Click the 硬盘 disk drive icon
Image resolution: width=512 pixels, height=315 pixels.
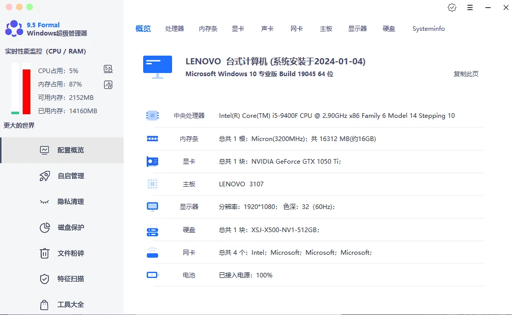[x=152, y=231]
